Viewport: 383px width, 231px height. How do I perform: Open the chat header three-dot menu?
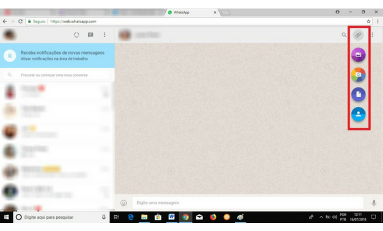[x=373, y=35]
